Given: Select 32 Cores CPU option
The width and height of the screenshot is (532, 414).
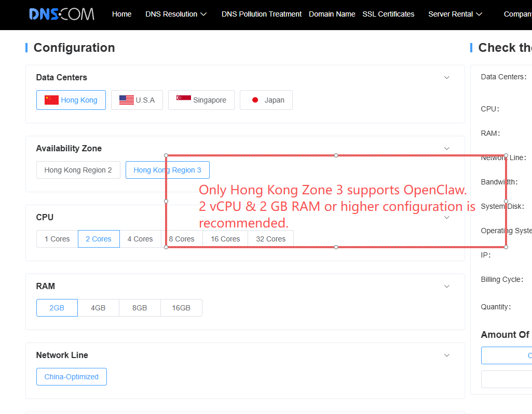Looking at the screenshot, I should pos(270,239).
